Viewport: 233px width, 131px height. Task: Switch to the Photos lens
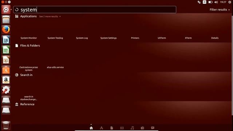[142, 128]
